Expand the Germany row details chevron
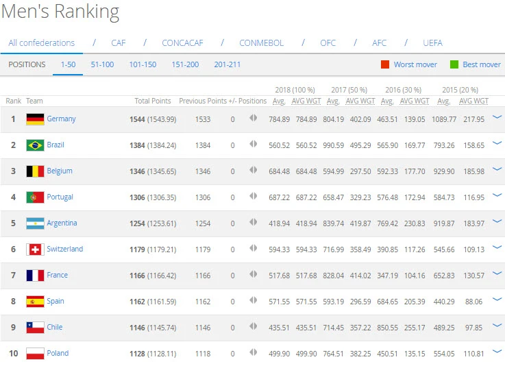This screenshot has height=366, width=505. click(497, 118)
